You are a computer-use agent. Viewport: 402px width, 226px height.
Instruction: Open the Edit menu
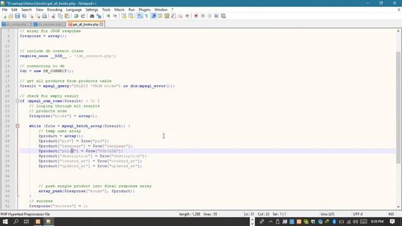pyautogui.click(x=14, y=9)
